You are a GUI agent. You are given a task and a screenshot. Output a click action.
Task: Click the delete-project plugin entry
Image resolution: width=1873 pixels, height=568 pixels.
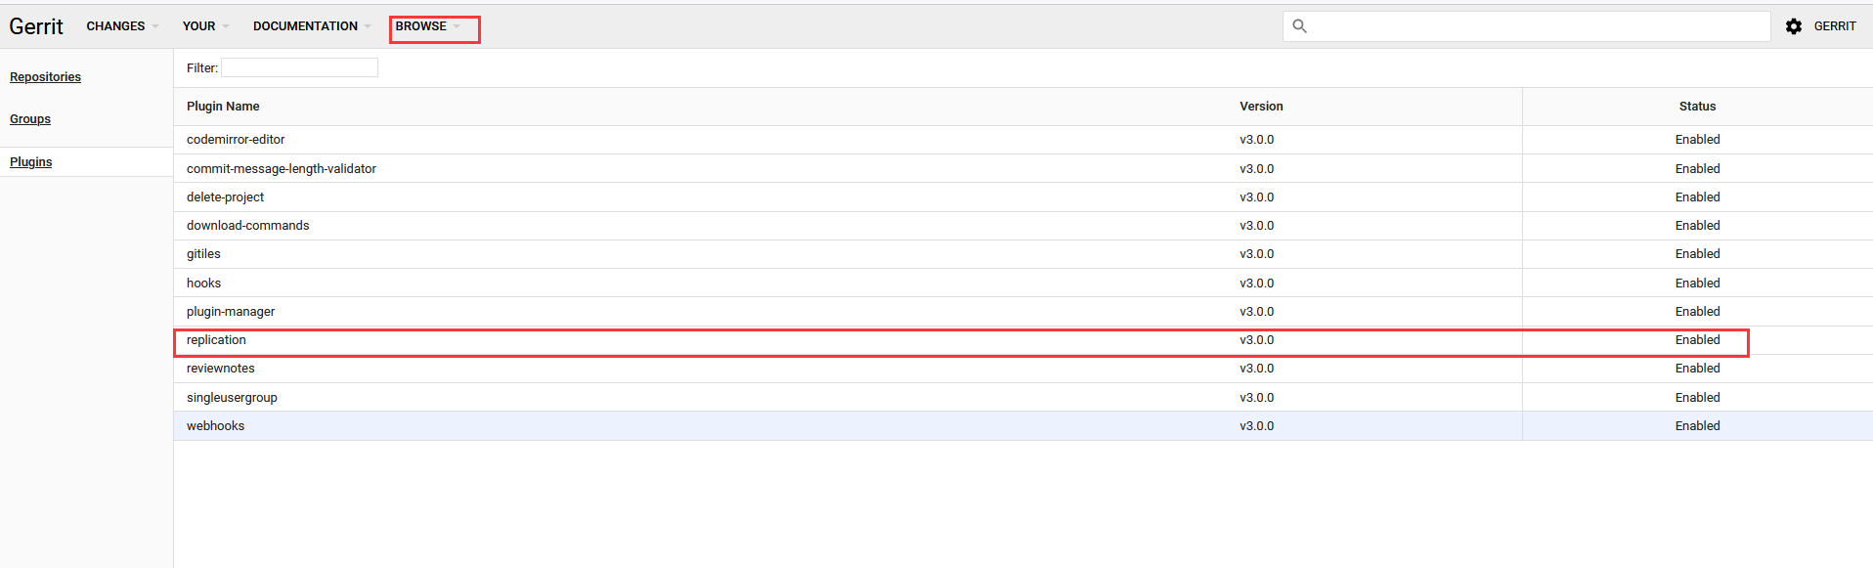[226, 197]
